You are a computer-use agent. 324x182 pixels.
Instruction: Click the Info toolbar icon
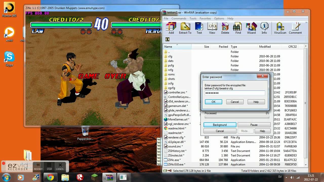click(x=264, y=28)
